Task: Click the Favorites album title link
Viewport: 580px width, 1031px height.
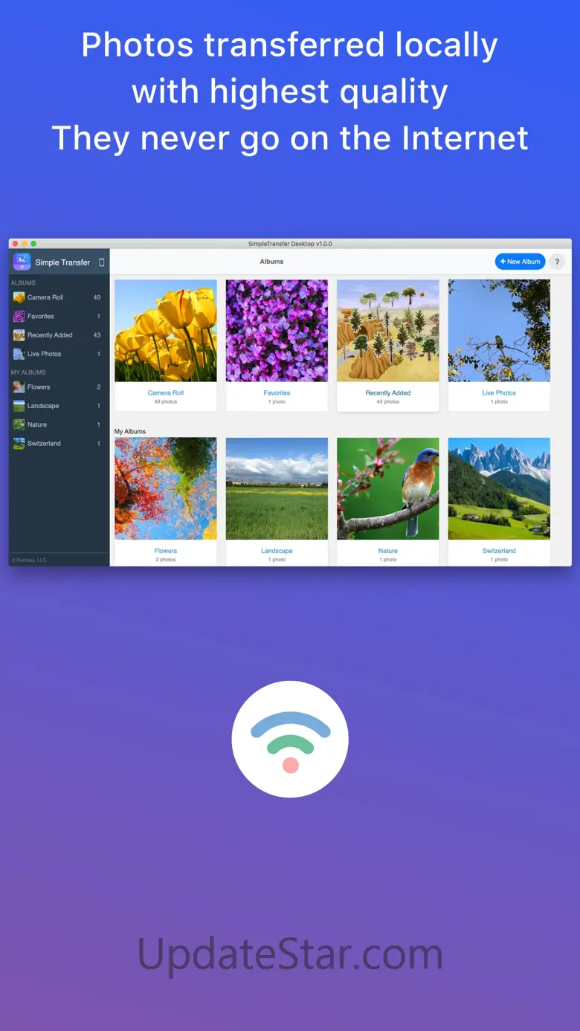Action: [x=277, y=393]
